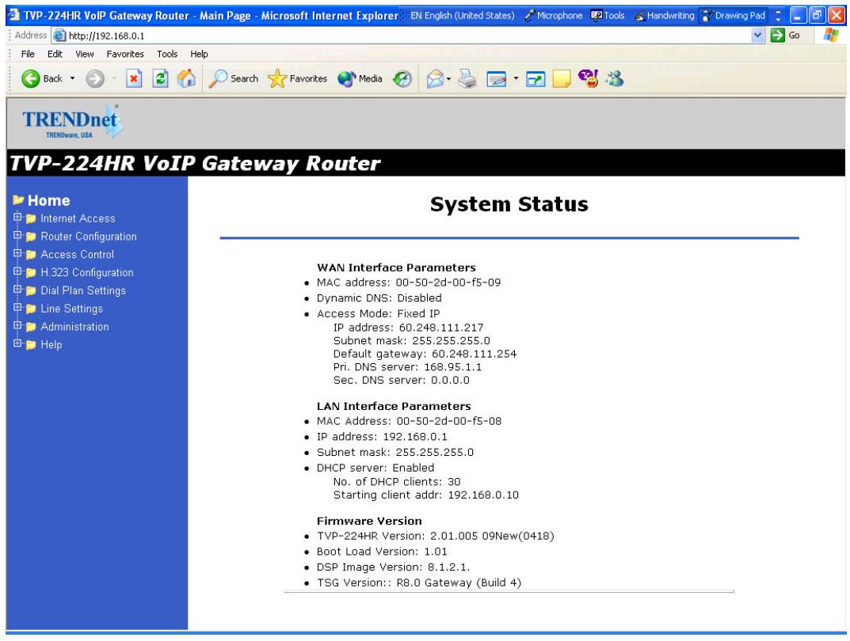Click the Messenger people icon
The height and width of the screenshot is (641, 850).
615,79
